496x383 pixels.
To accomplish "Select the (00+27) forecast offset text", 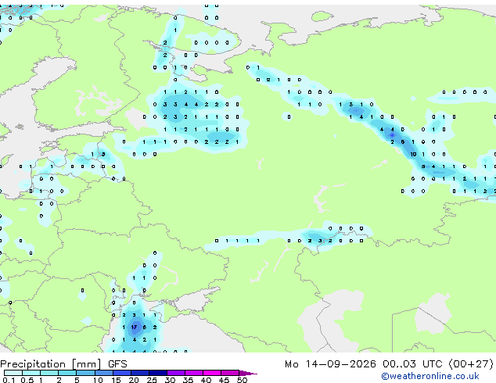I will (x=471, y=364).
